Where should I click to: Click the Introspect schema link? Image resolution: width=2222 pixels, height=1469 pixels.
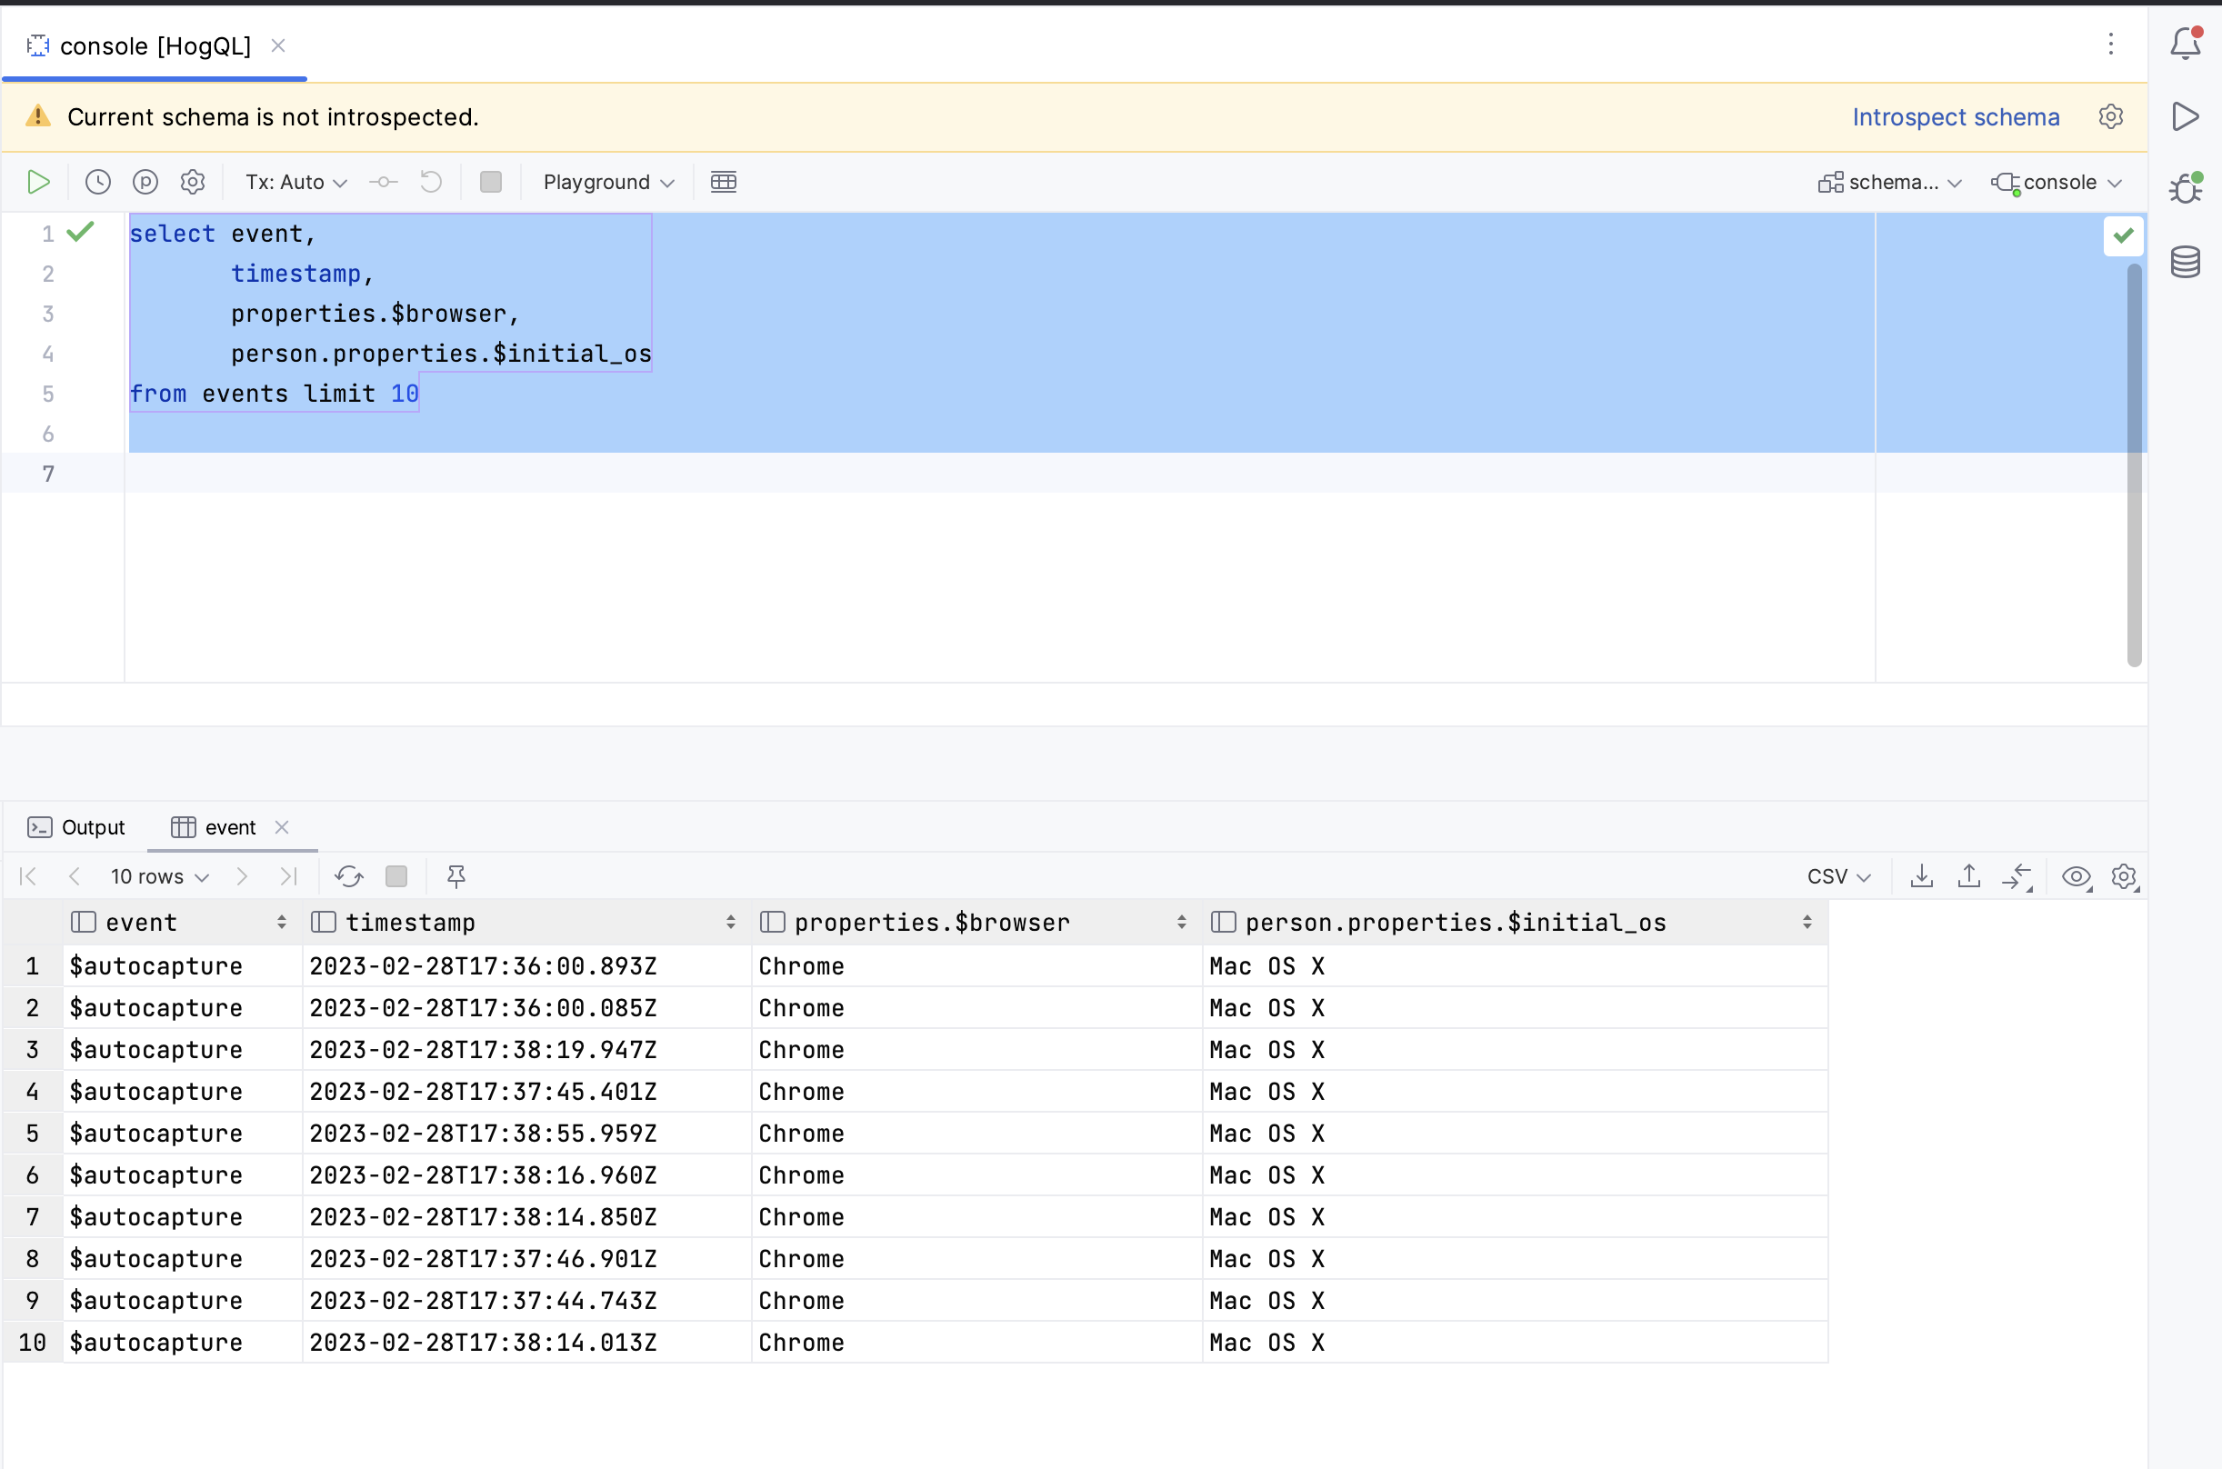click(1955, 117)
